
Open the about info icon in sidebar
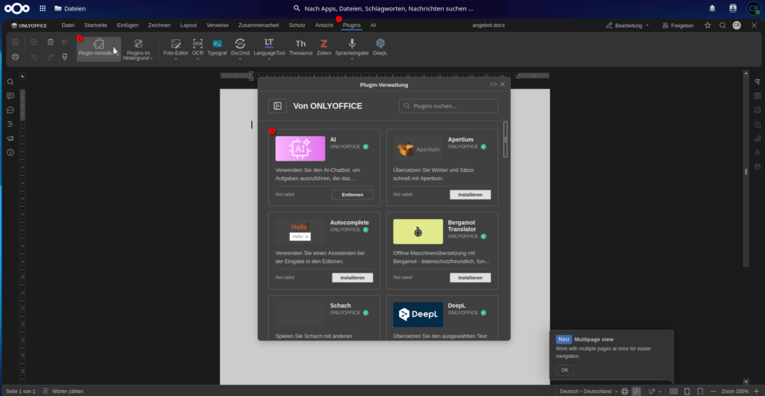point(10,152)
